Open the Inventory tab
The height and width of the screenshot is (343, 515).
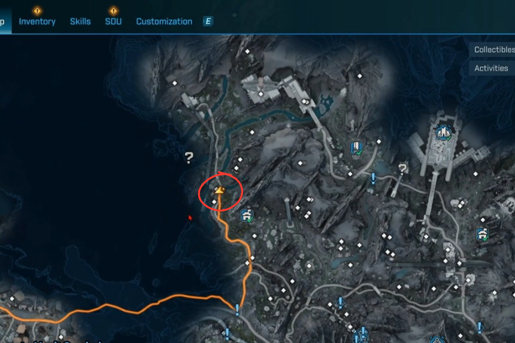pyautogui.click(x=37, y=22)
